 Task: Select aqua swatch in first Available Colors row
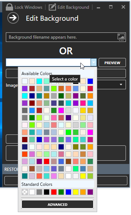point(39,81)
